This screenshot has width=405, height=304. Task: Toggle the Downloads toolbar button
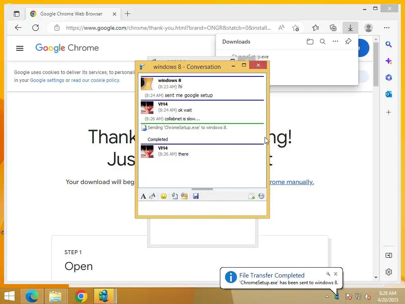[350, 28]
